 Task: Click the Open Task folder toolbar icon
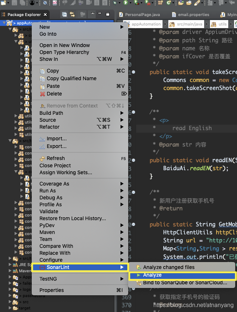pos(189,3)
